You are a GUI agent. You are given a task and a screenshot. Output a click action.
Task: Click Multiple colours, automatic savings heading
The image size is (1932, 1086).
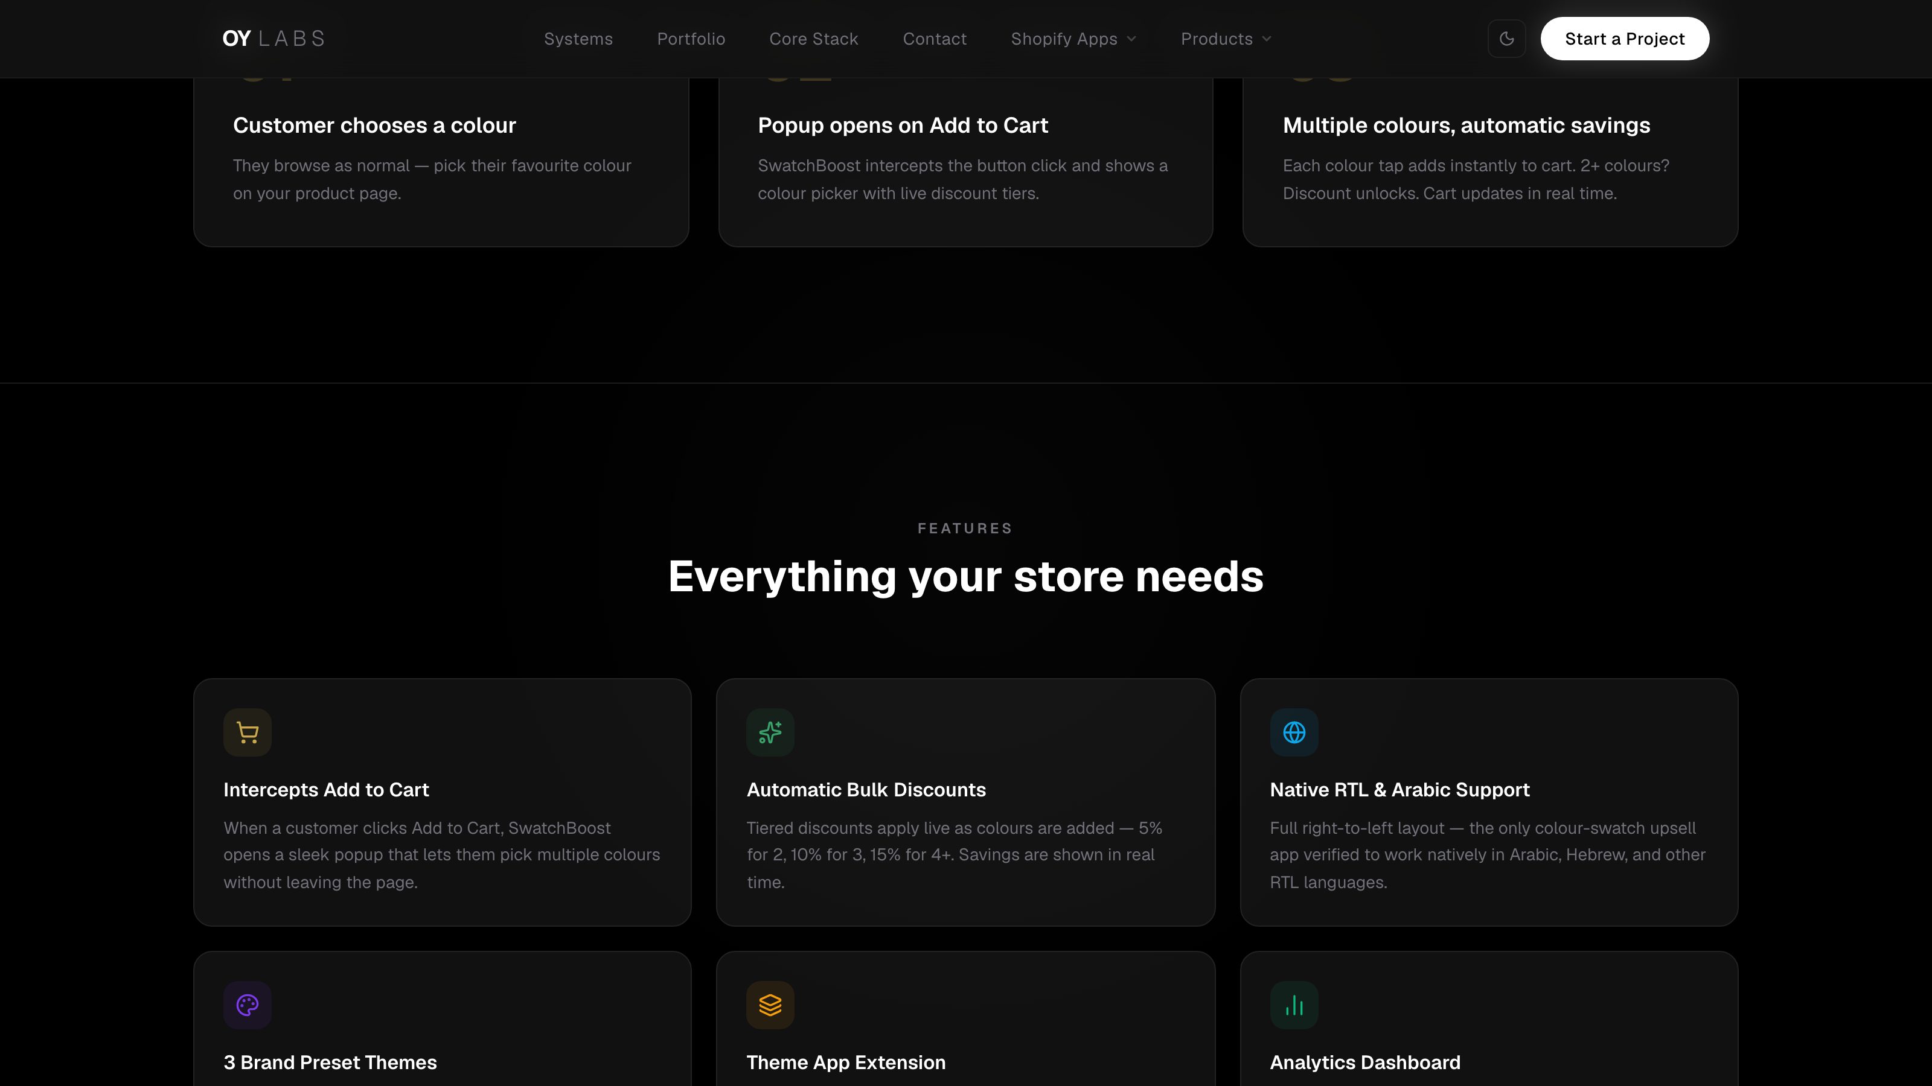[x=1467, y=125]
